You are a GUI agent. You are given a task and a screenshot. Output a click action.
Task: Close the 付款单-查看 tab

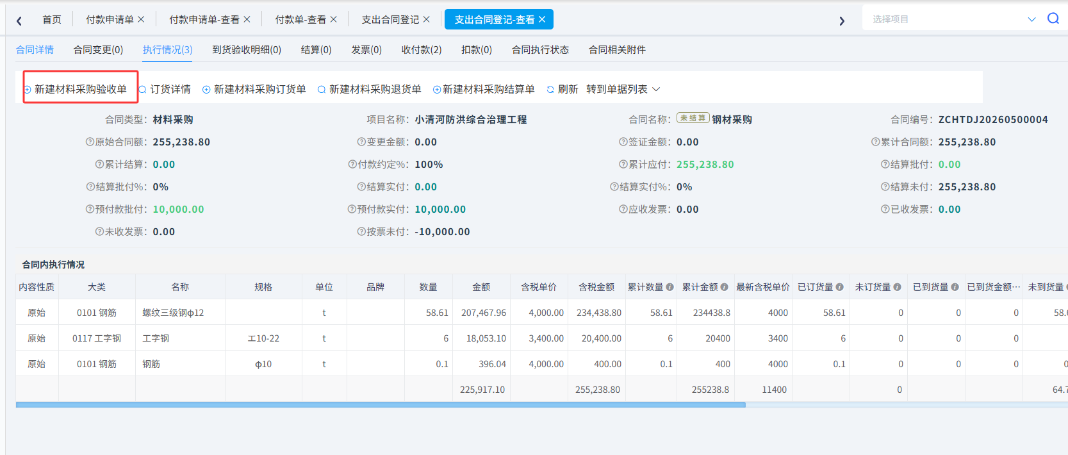point(333,20)
